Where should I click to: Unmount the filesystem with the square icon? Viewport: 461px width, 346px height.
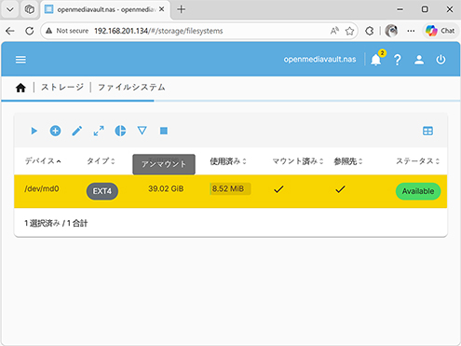pyautogui.click(x=164, y=131)
